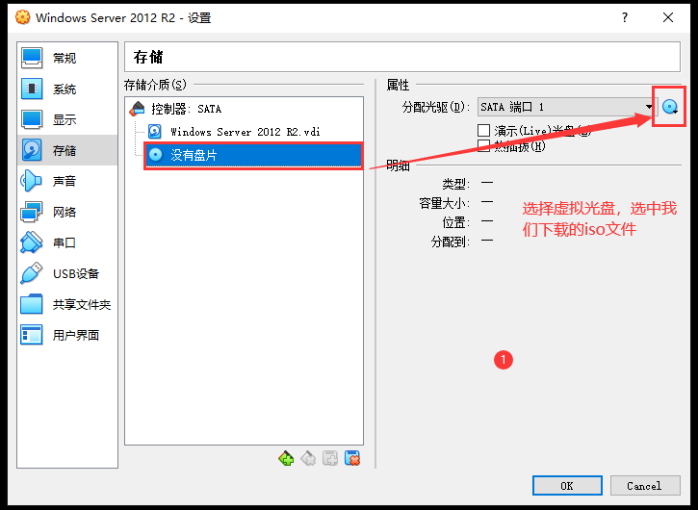Remove the selected storage attachment
The image size is (698, 510).
(x=352, y=458)
